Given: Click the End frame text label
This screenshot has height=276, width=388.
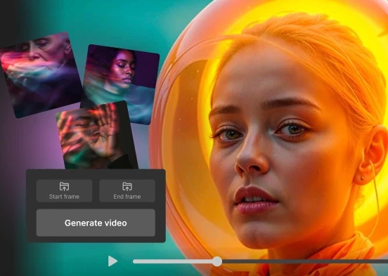Looking at the screenshot, I should [x=127, y=197].
